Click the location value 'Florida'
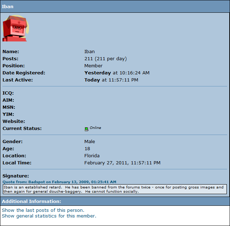The width and height of the screenshot is (230, 226). point(92,156)
